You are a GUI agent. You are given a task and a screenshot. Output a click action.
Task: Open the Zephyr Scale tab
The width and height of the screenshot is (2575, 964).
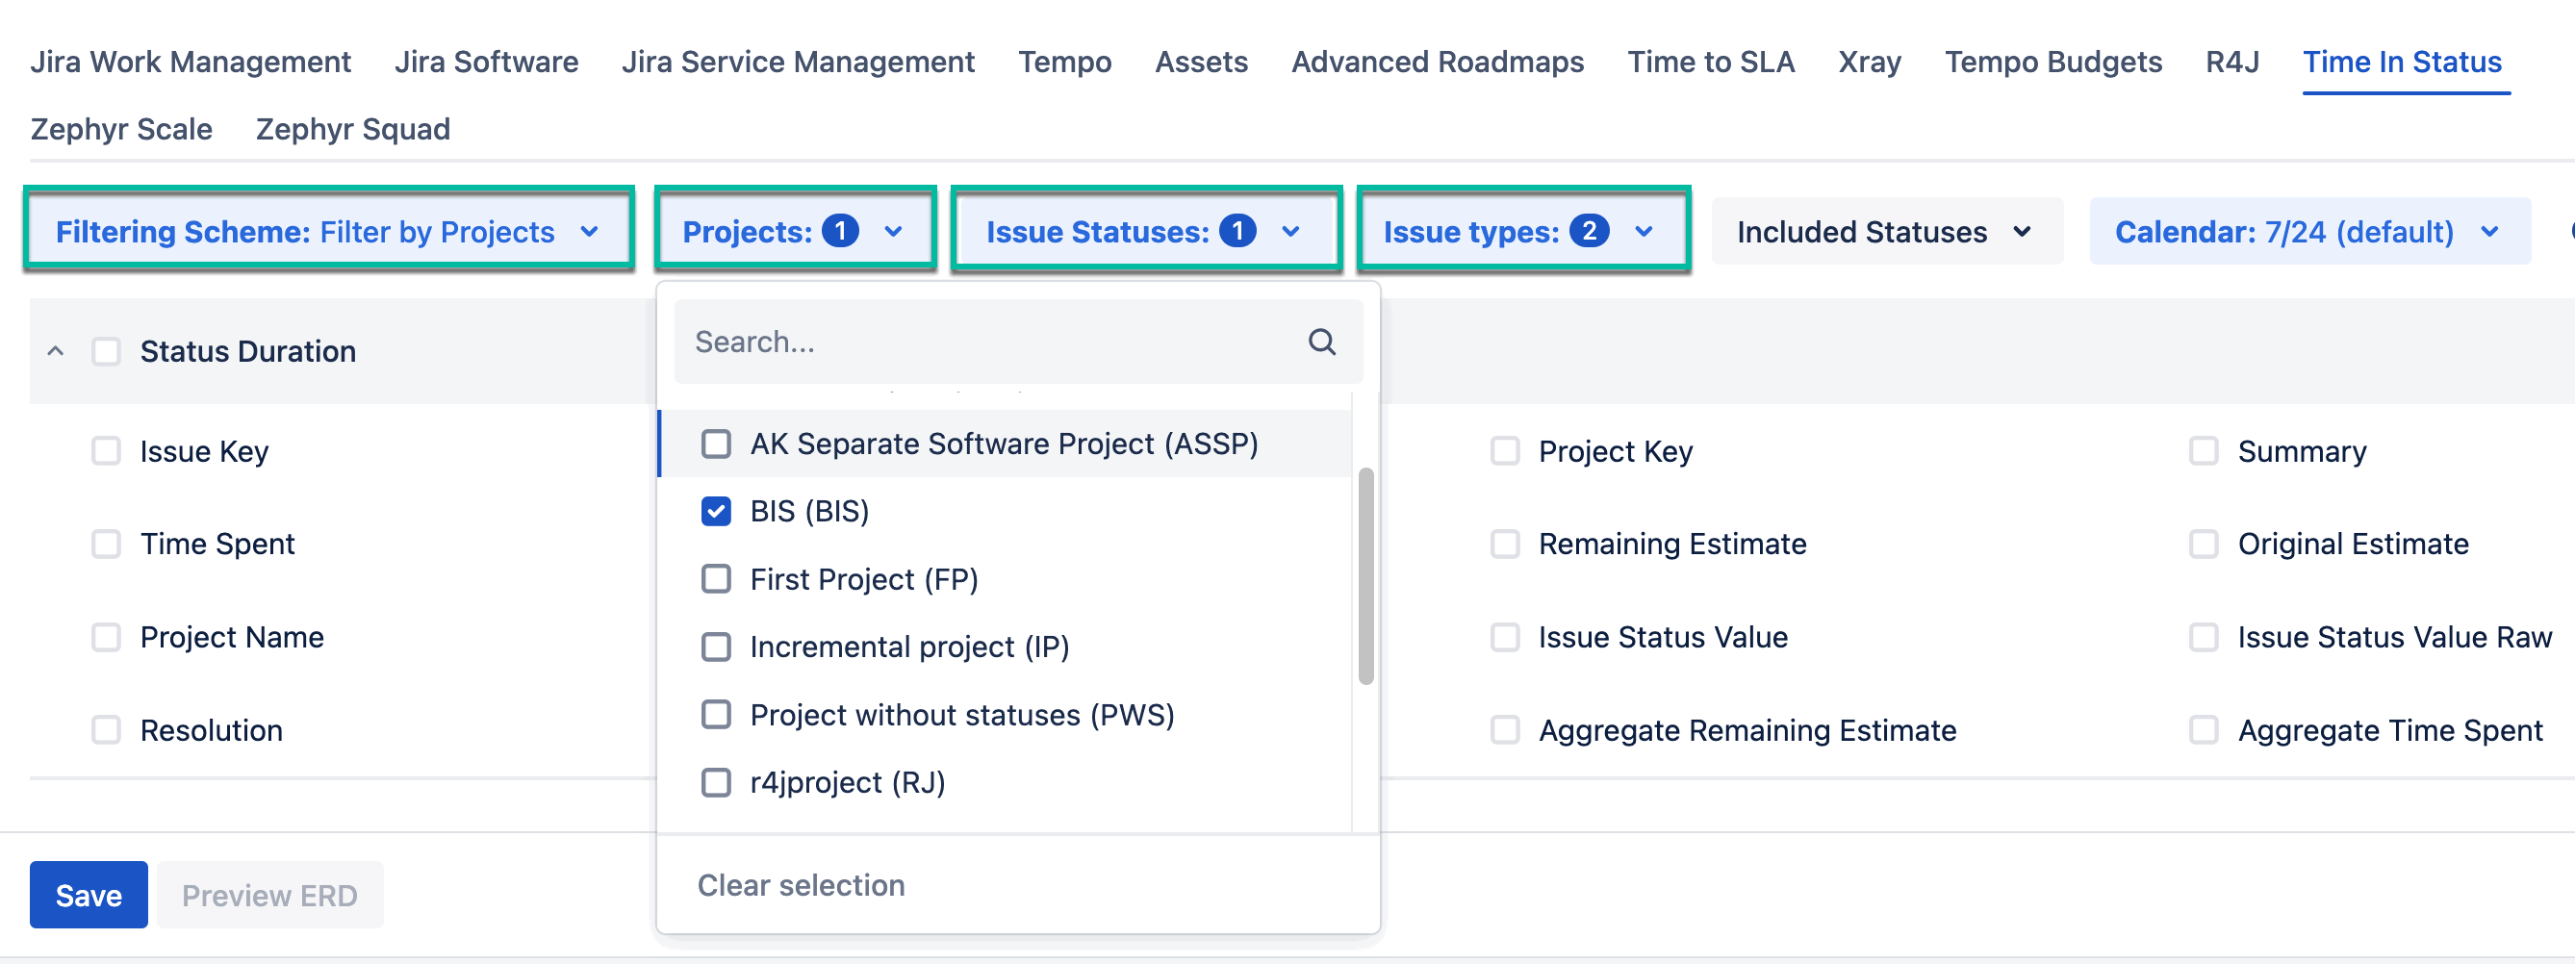click(x=121, y=129)
